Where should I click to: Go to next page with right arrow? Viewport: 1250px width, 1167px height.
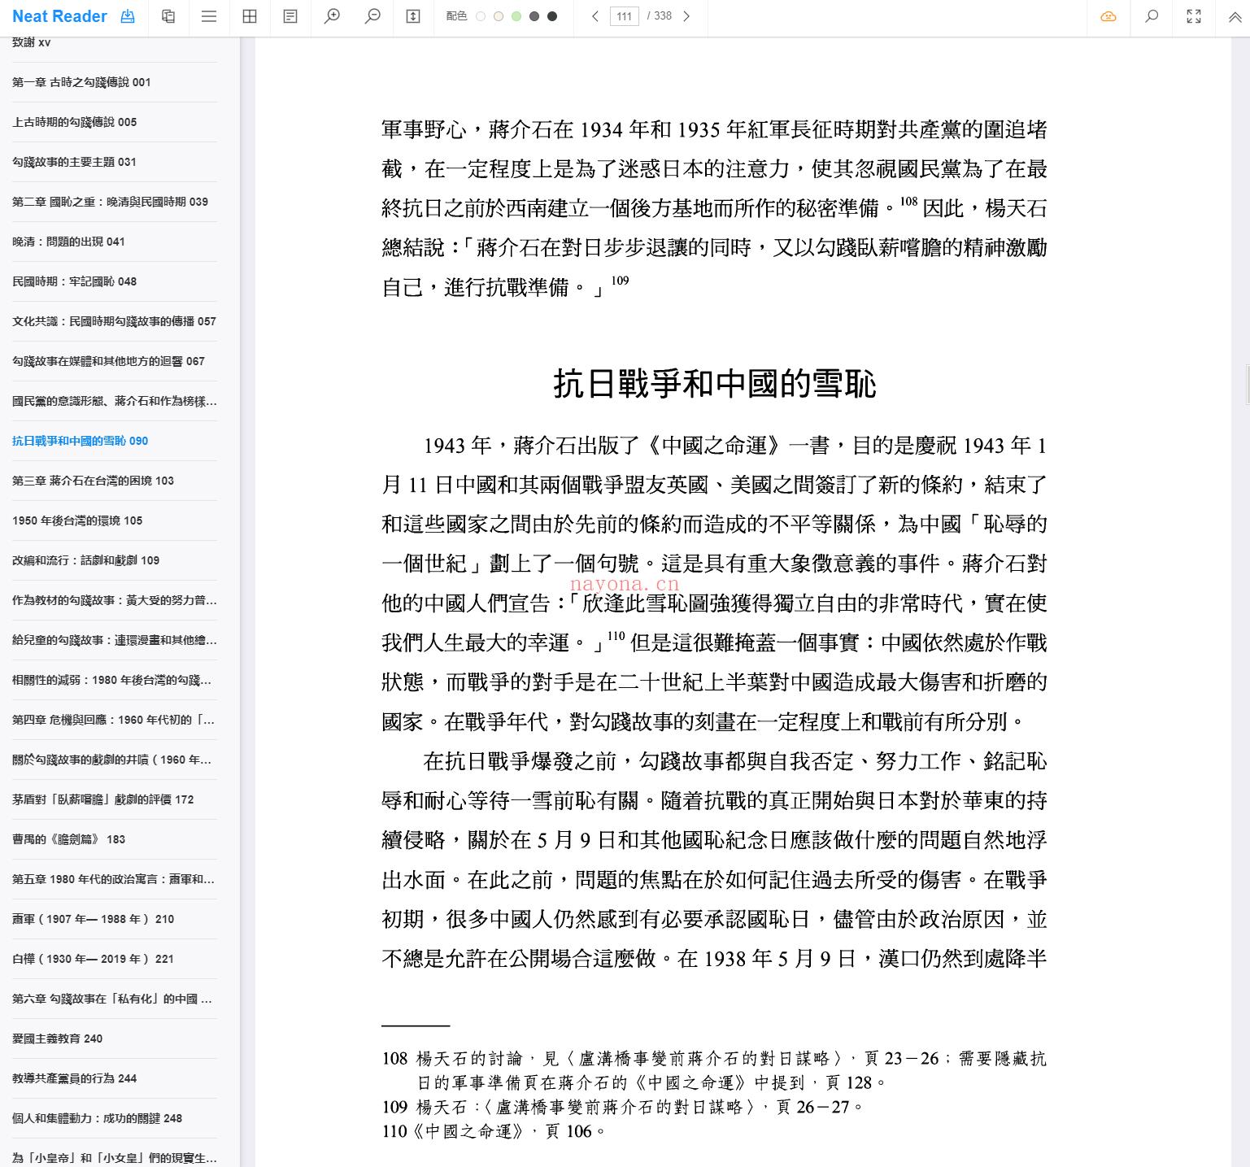pyautogui.click(x=686, y=16)
